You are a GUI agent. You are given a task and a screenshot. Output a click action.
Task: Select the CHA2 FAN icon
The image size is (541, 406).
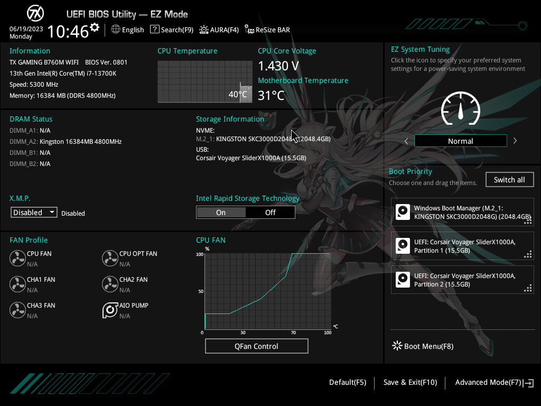pos(110,284)
